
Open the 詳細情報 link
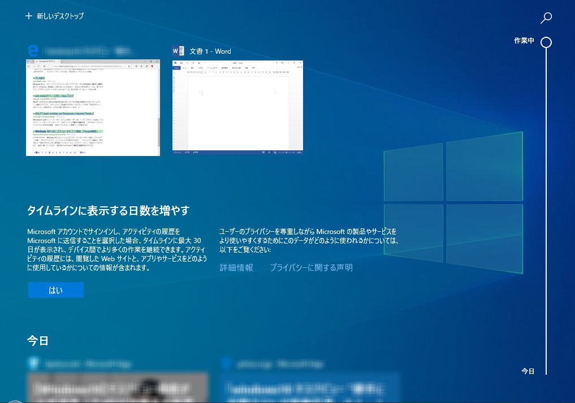tap(236, 268)
